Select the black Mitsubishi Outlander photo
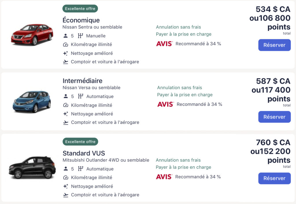This screenshot has width=296, height=204. (x=32, y=167)
